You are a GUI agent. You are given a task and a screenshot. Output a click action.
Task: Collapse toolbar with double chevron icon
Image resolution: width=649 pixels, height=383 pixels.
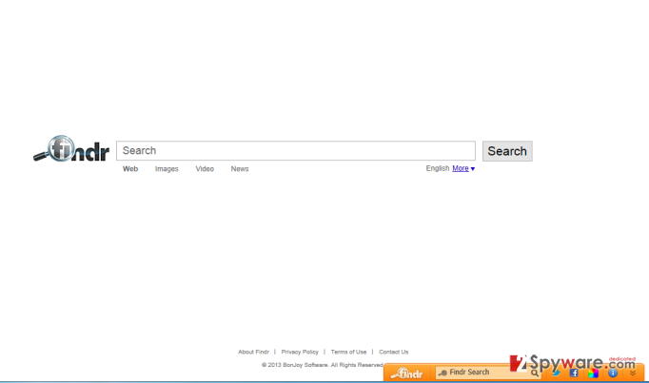(x=633, y=373)
